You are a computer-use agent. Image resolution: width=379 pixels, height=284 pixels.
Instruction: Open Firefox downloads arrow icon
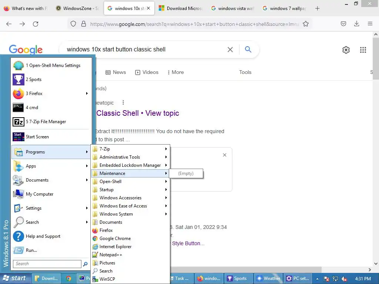(356, 24)
